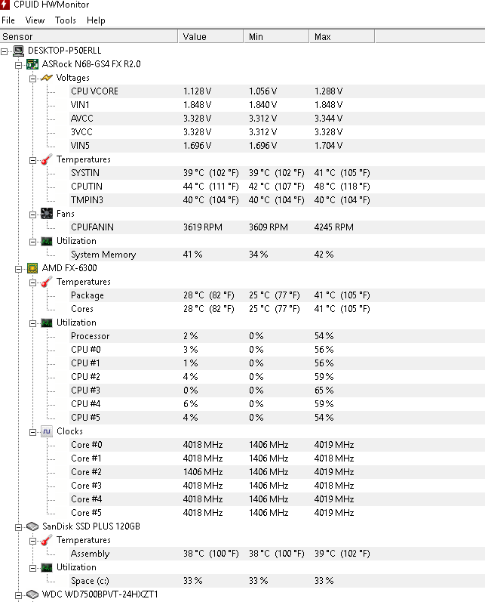Open the File menu
The height and width of the screenshot is (602, 485).
tap(8, 20)
